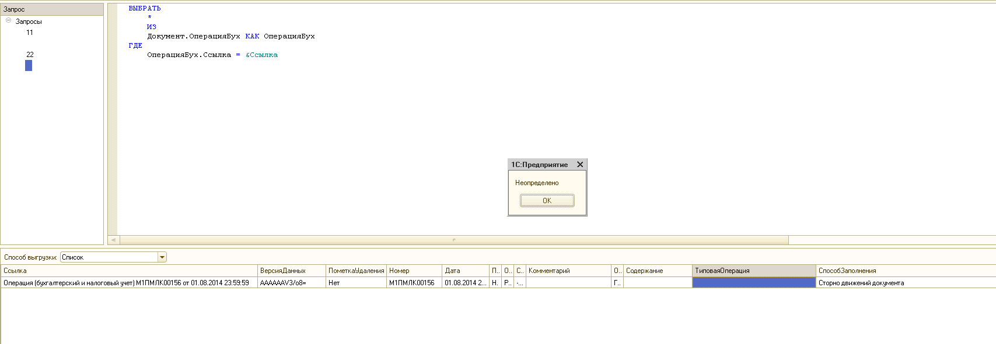996x344 pixels.
Task: Select the Операция (бухгалтерский и налоговый учет) cell
Action: coord(127,283)
